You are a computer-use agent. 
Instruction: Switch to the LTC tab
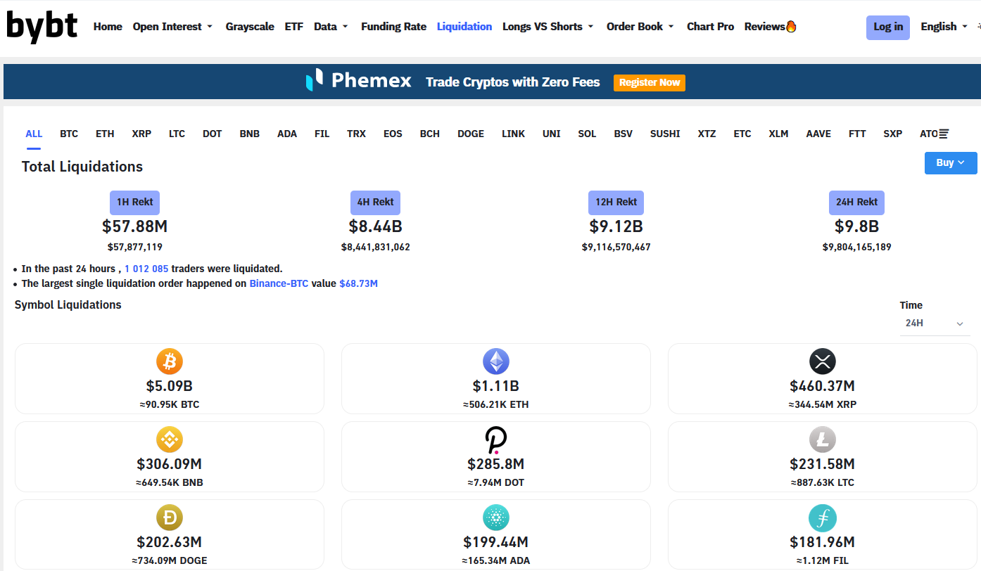(177, 134)
